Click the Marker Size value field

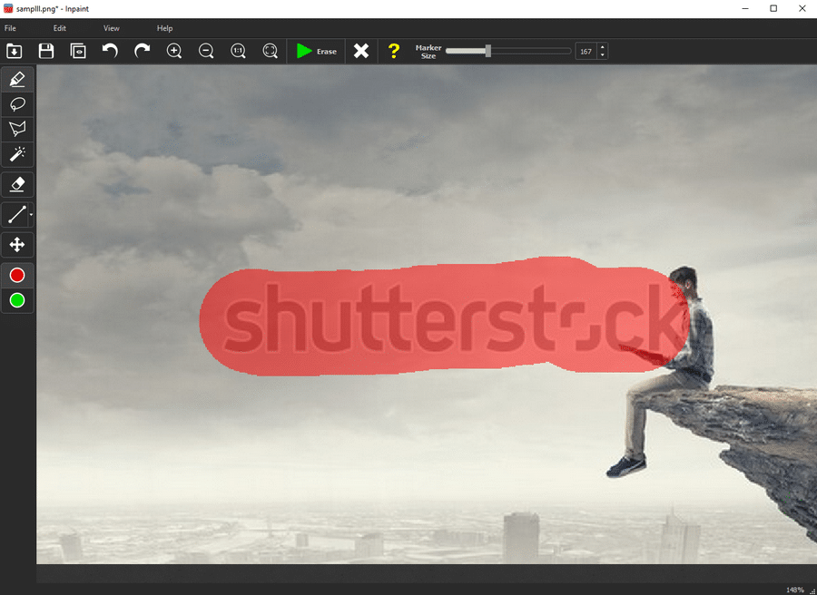pyautogui.click(x=586, y=52)
